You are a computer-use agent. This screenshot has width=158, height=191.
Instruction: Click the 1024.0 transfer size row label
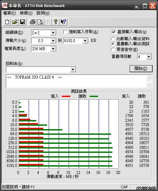12,152
